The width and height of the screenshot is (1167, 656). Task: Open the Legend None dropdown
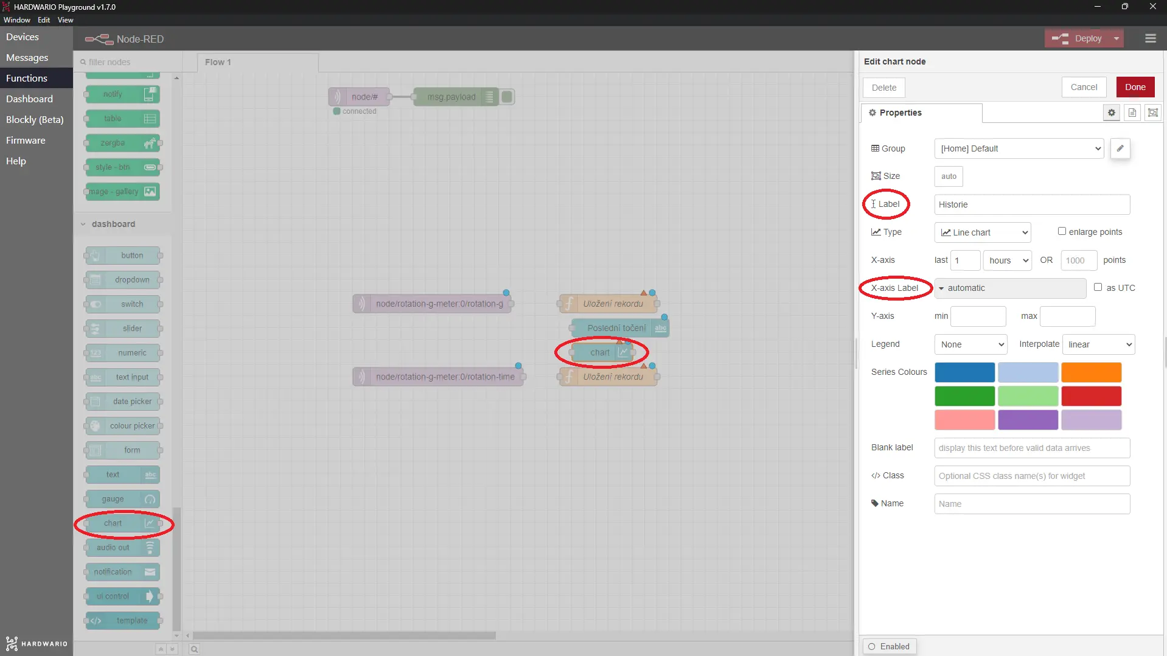pos(971,344)
